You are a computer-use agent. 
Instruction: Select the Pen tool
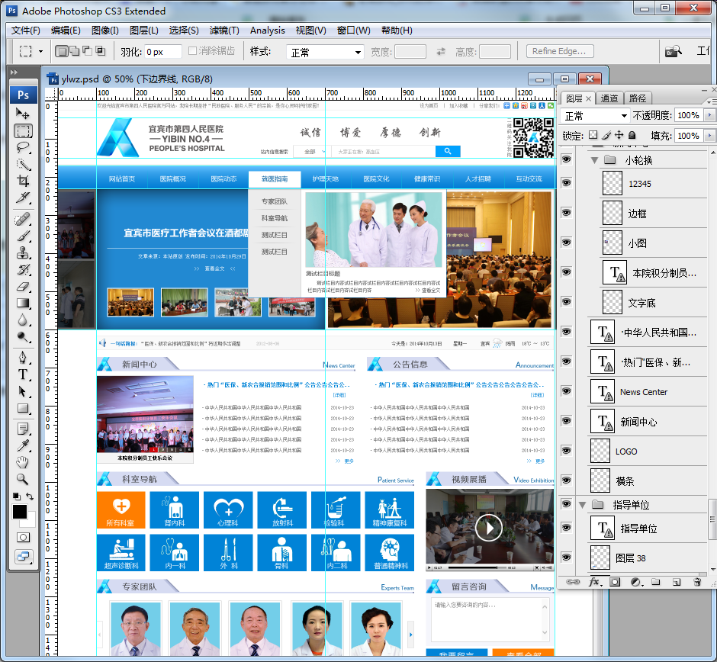23,357
